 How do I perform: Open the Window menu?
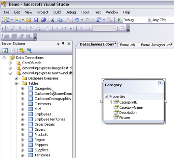pos(112,12)
